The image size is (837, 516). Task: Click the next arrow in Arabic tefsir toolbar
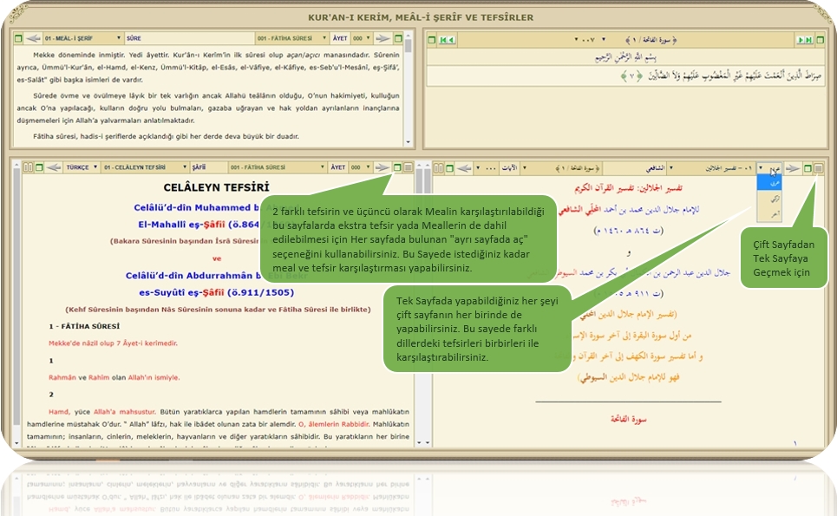793,168
